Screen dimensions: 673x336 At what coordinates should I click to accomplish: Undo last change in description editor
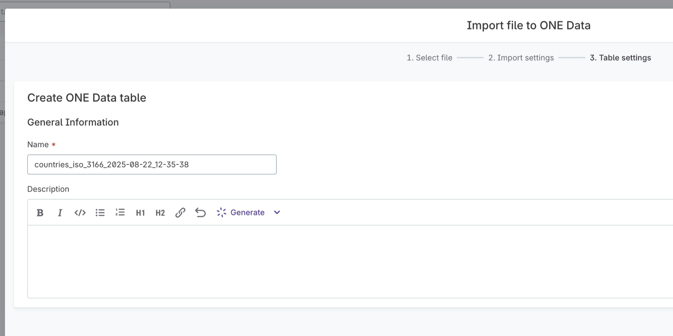tap(200, 212)
